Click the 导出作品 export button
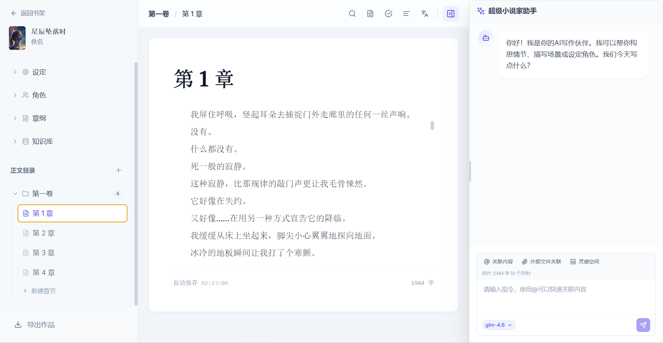The width and height of the screenshot is (663, 343). point(34,325)
